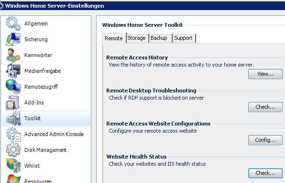Viewport: 285px width, 183px height.
Task: Click 'Check if RDP support is blocked' text
Action: click(156, 98)
